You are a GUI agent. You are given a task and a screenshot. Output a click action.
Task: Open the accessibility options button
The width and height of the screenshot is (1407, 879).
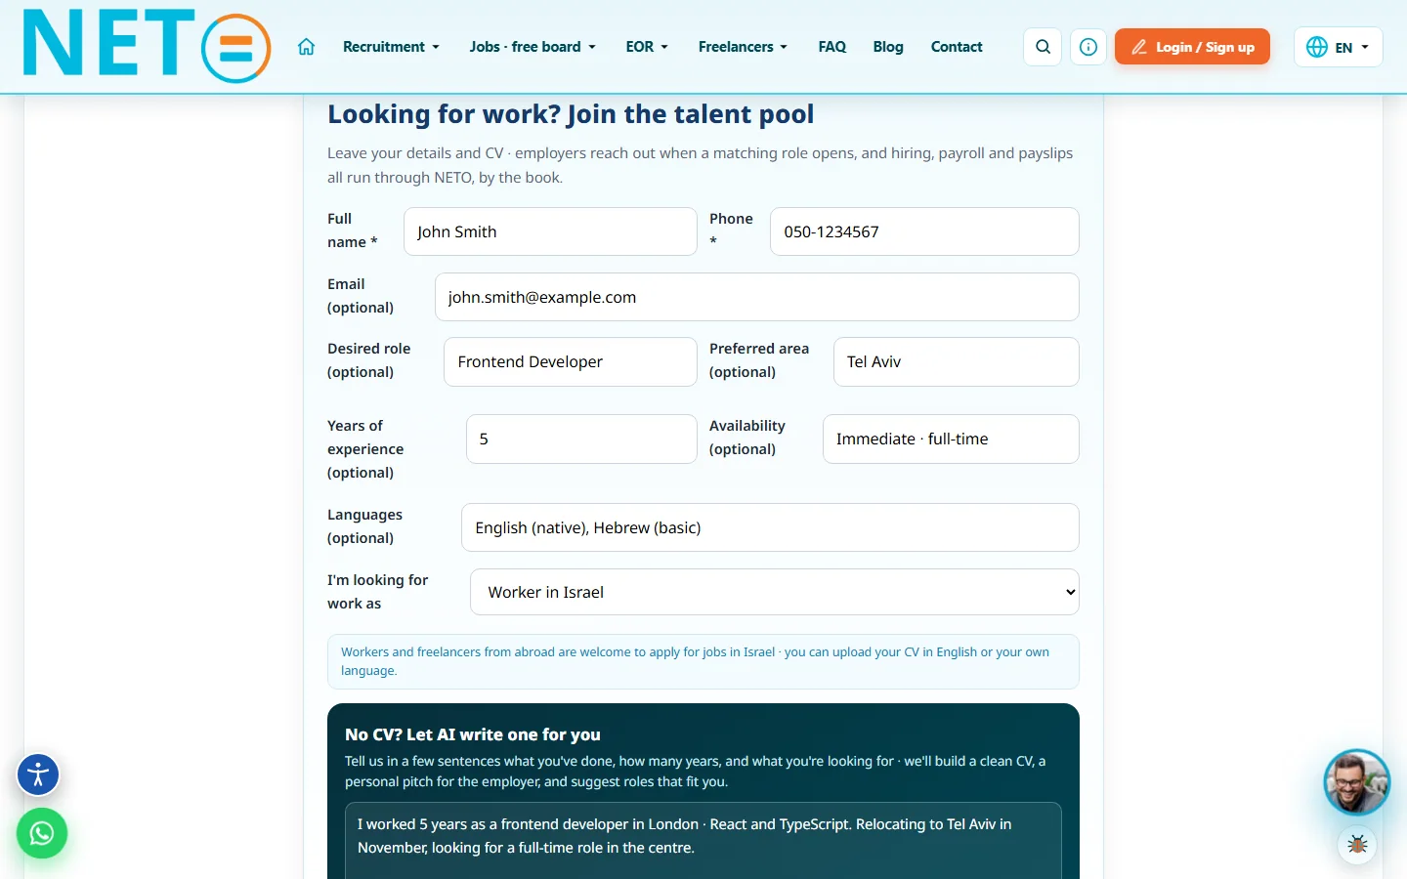point(38,775)
